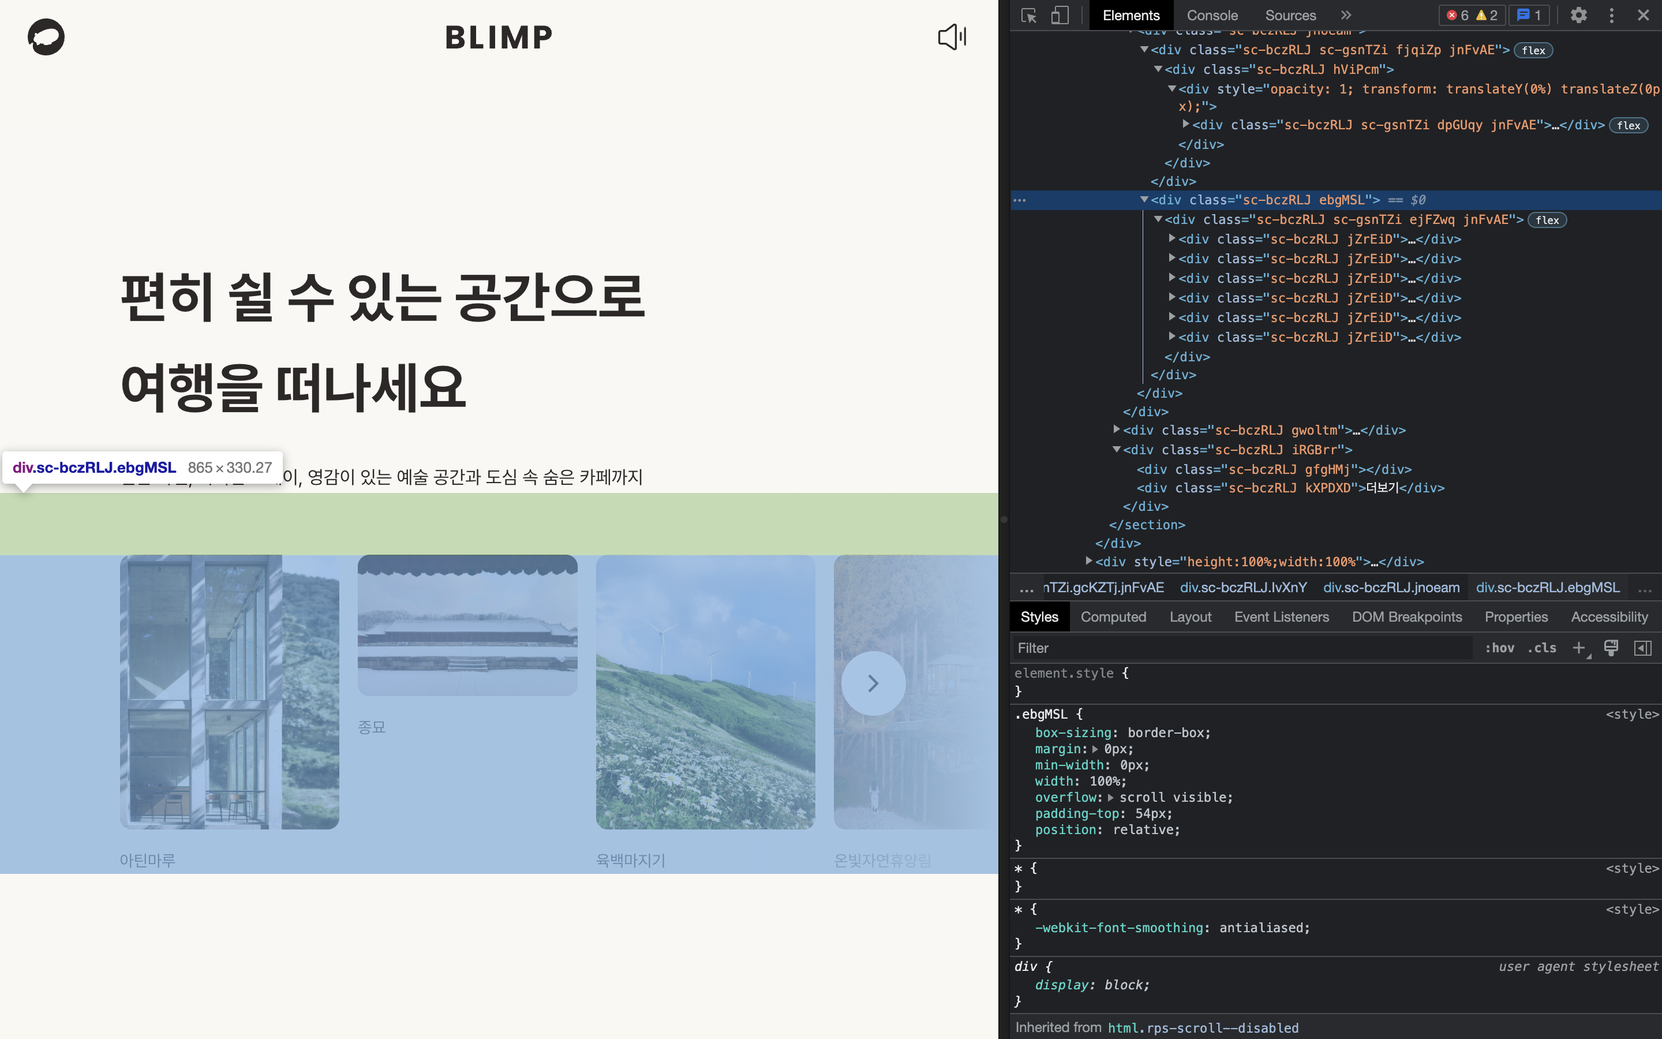This screenshot has width=1662, height=1039.
Task: Collapse the fjqiZp div node
Action: point(1143,50)
